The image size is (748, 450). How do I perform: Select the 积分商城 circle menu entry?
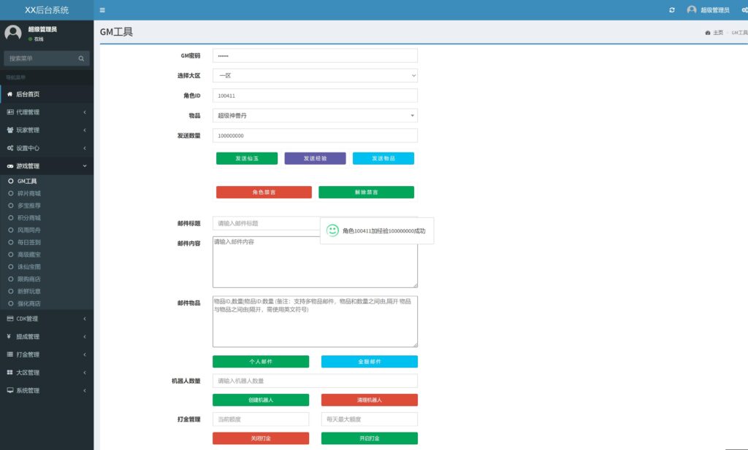pos(29,217)
